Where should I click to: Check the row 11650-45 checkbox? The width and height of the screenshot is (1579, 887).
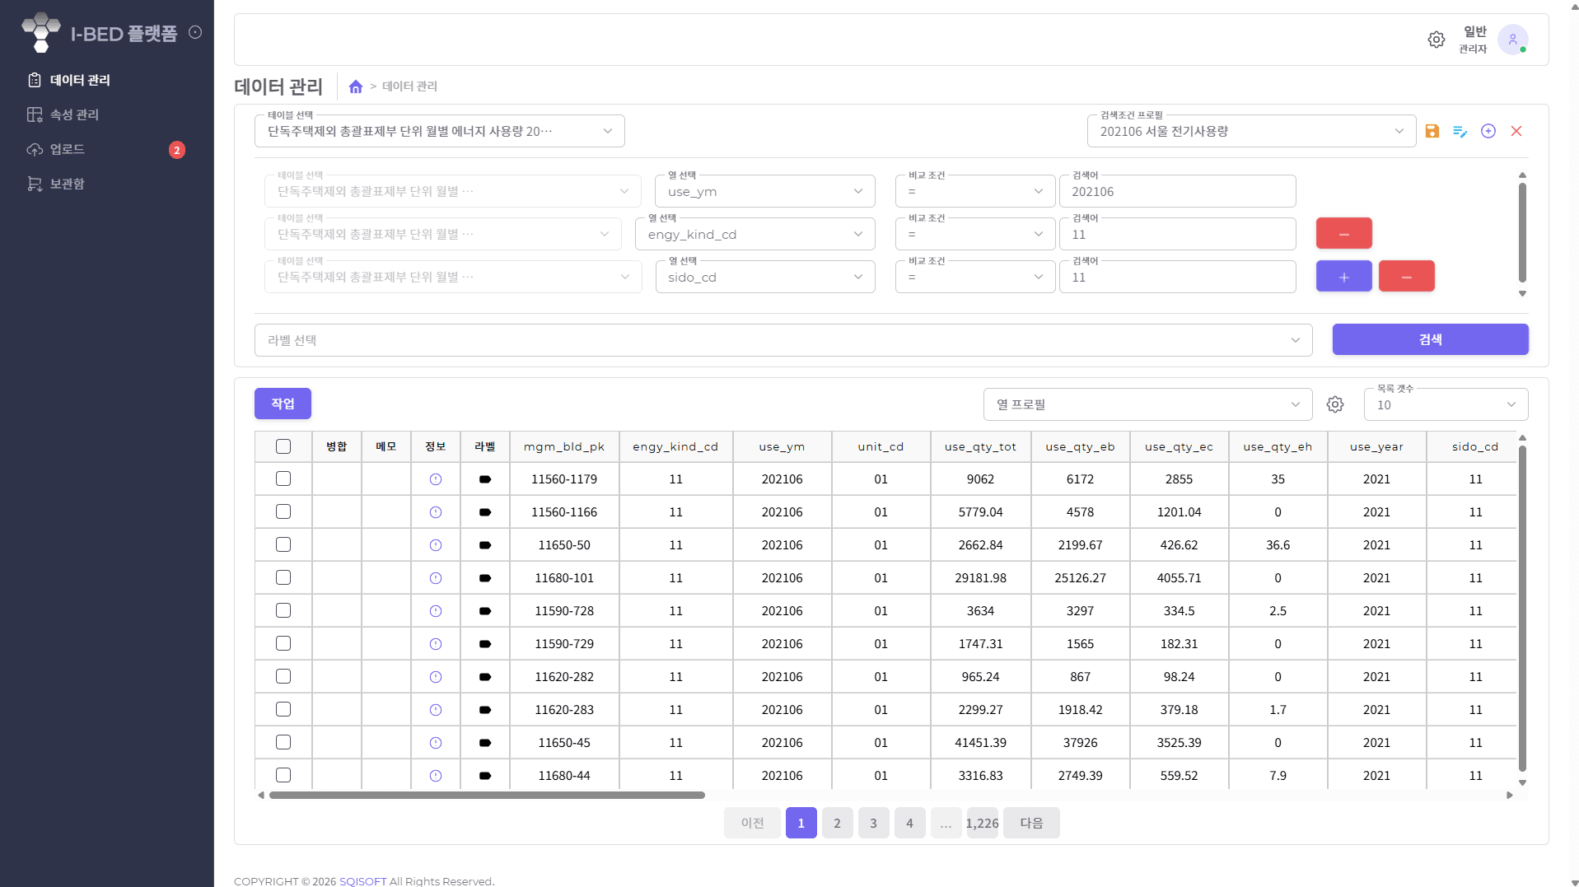[283, 742]
